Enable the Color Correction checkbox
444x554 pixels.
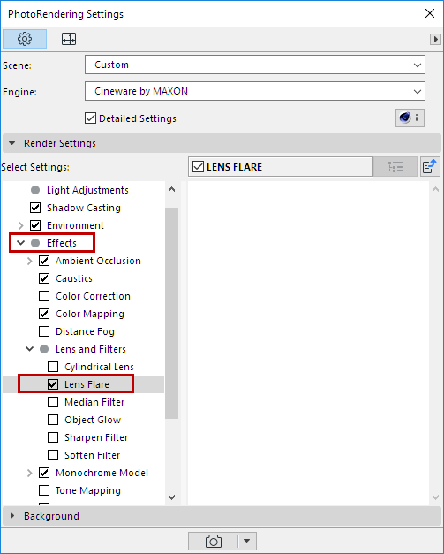point(44,296)
